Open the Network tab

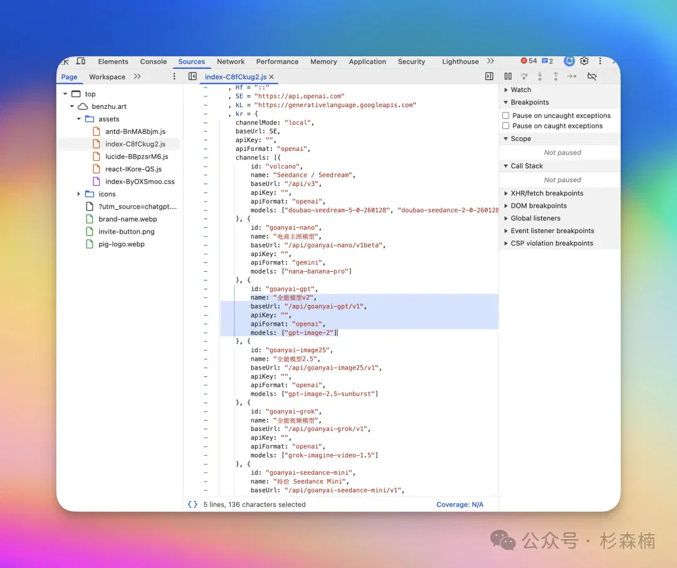(x=231, y=61)
